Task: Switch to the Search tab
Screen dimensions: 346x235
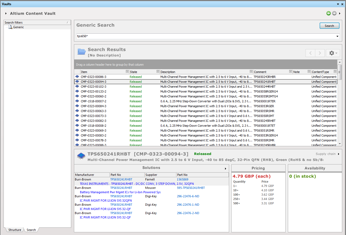Action: point(31,230)
